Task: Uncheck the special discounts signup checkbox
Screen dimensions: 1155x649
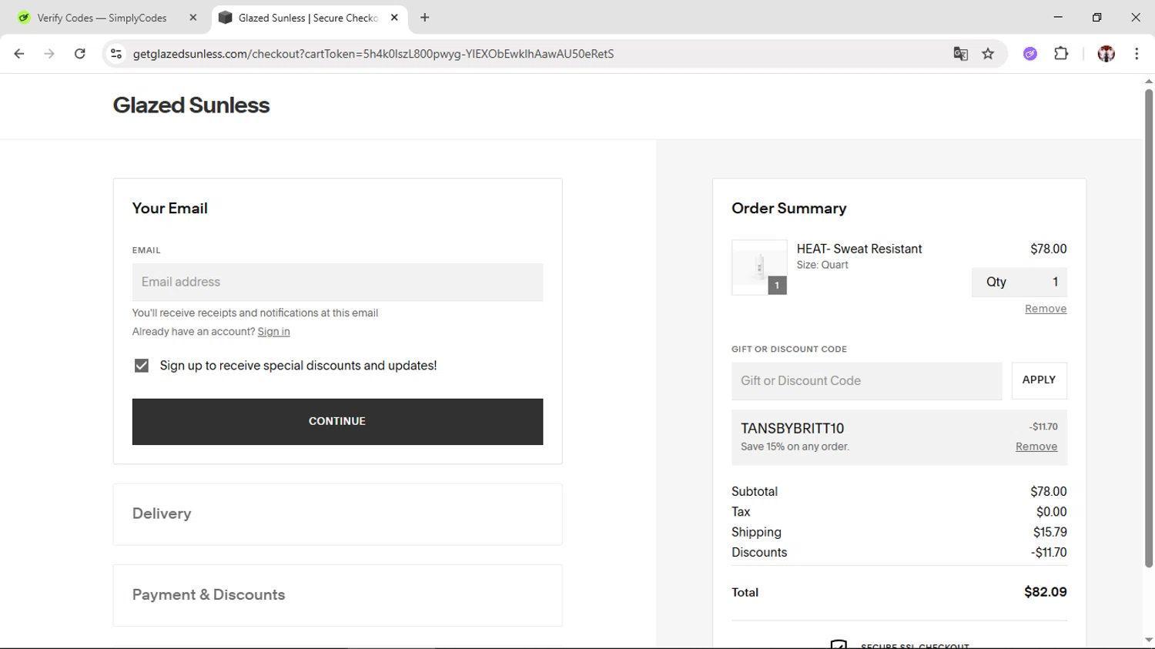Action: 142,366
